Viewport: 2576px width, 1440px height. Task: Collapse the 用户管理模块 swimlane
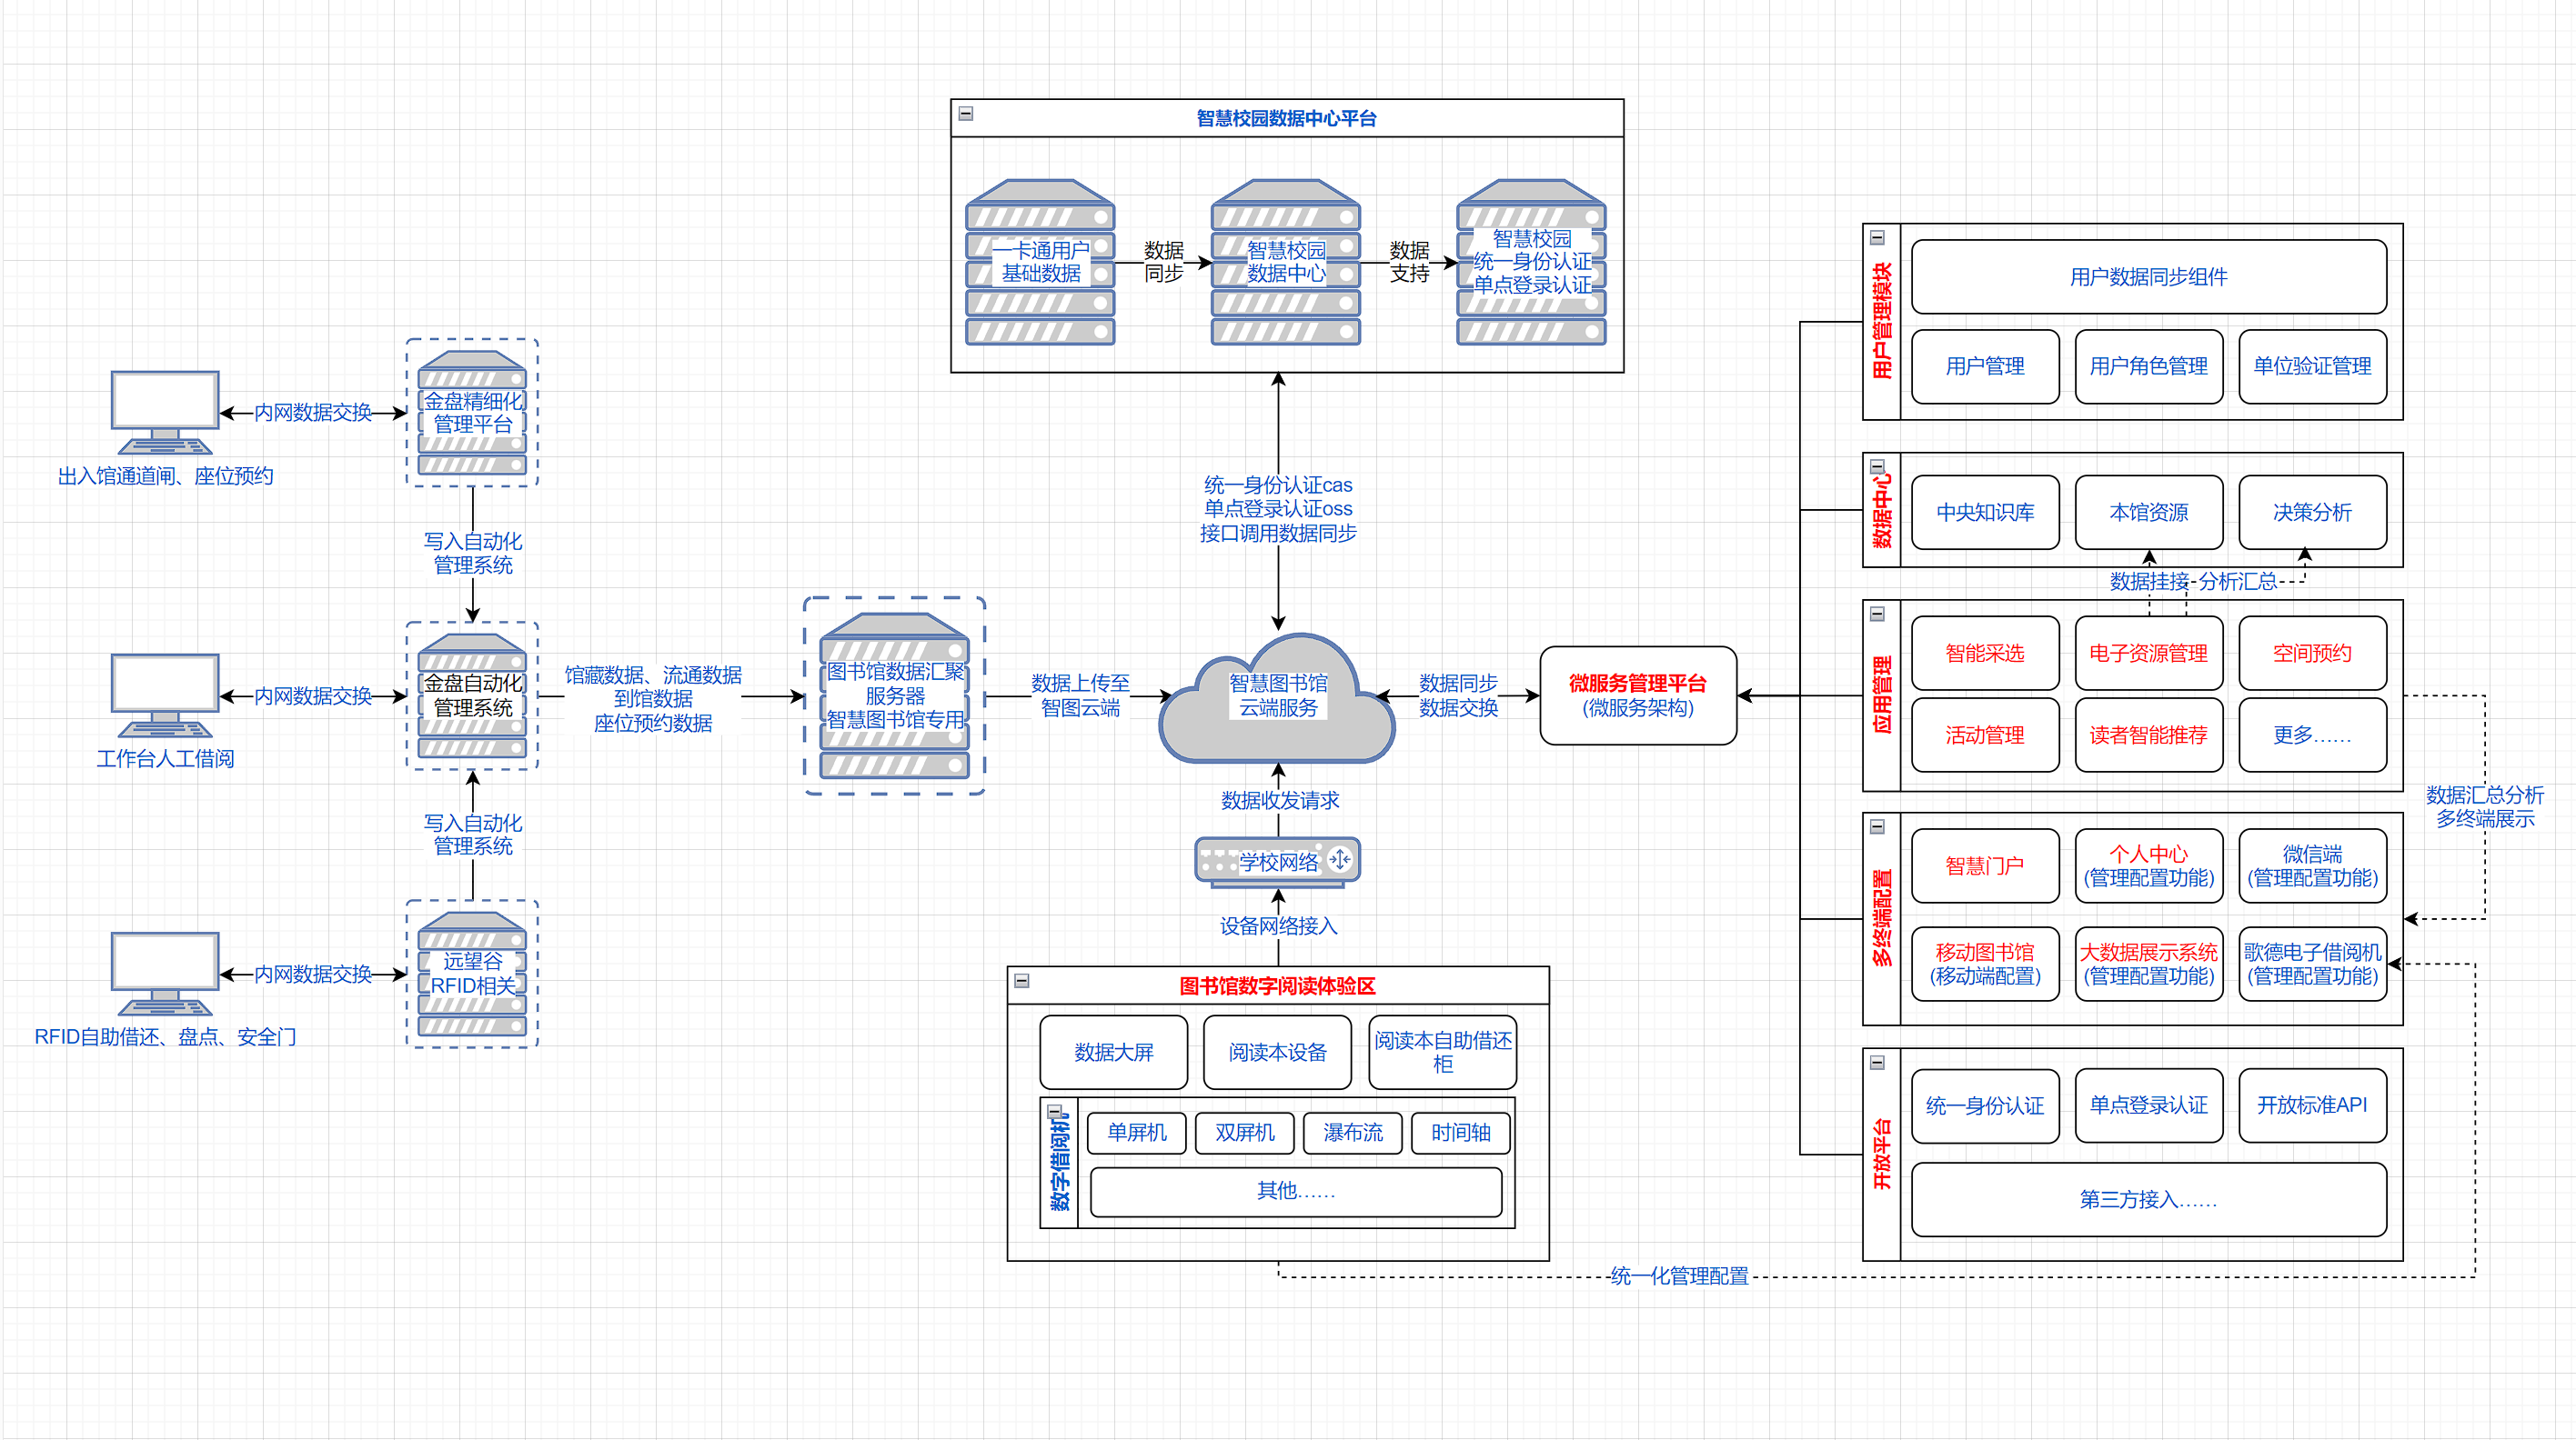[1877, 238]
